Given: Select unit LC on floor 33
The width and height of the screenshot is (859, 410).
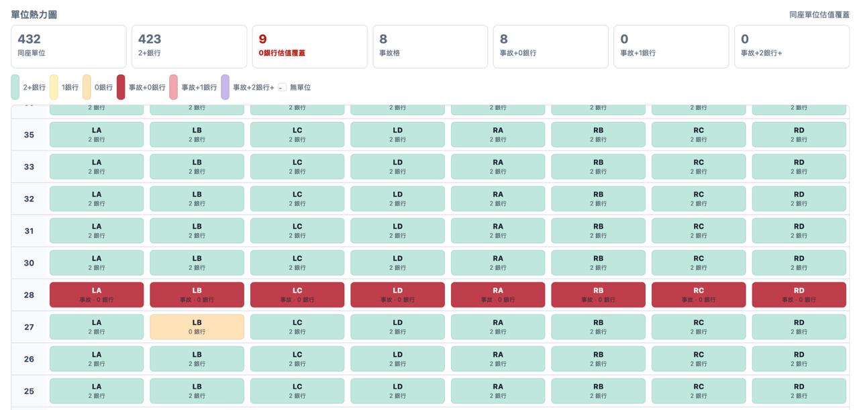Looking at the screenshot, I should click(x=297, y=166).
